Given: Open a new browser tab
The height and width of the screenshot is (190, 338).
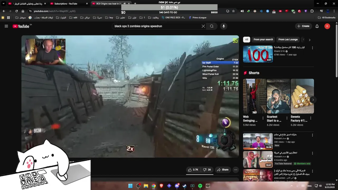Looking at the screenshot, I should tap(135, 4).
